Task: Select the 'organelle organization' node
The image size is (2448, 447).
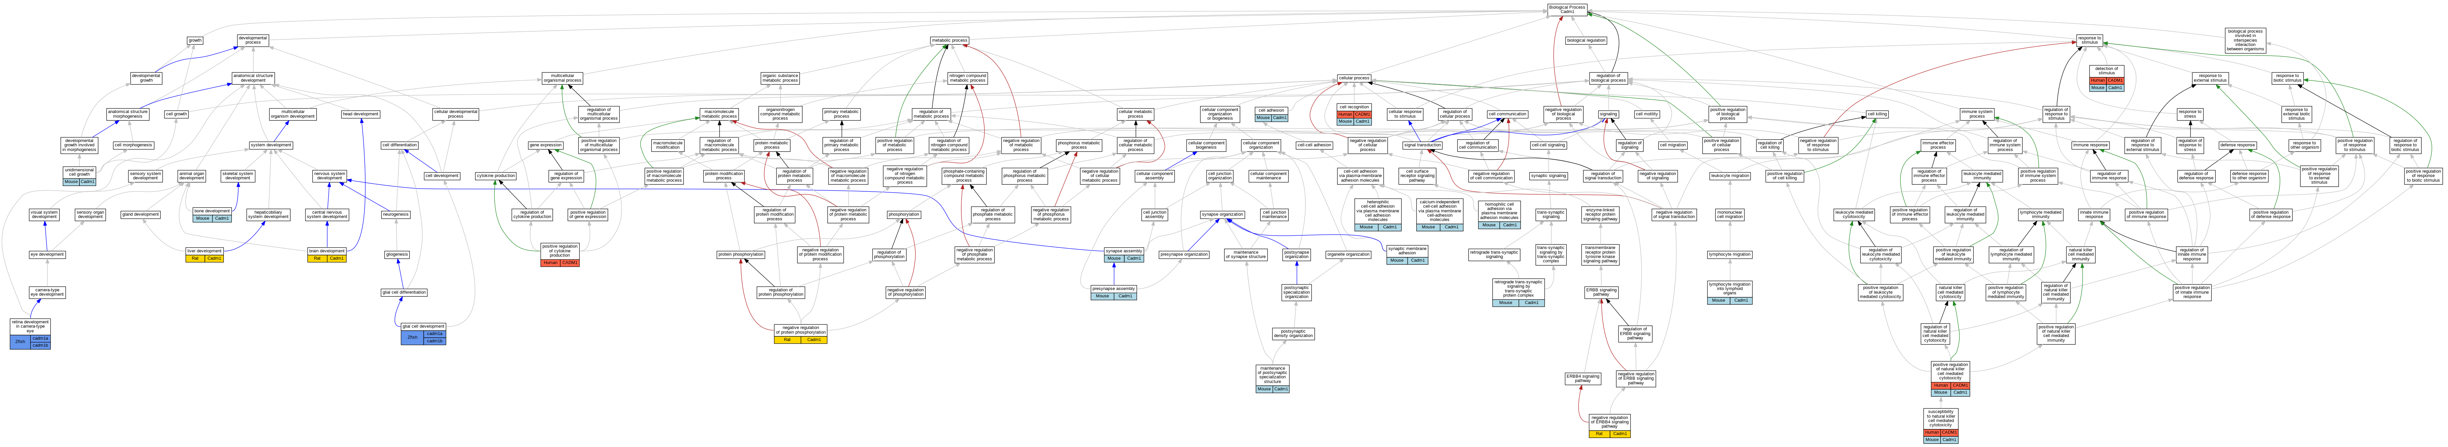Action: point(1348,254)
